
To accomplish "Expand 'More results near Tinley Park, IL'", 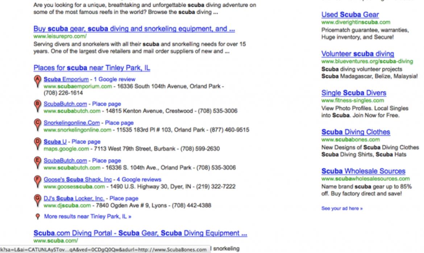I will [x=87, y=216].
